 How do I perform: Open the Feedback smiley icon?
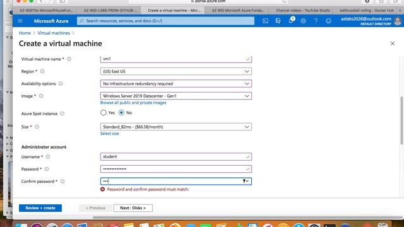pyautogui.click(x=328, y=21)
